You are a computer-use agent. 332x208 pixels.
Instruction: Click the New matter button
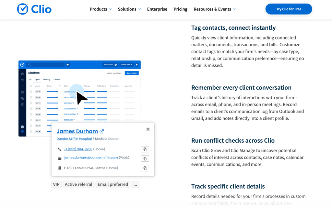[132, 73]
